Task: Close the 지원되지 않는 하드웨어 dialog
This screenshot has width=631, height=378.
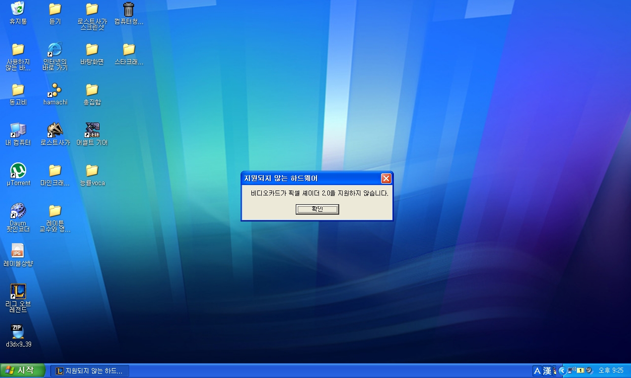Action: click(x=386, y=178)
